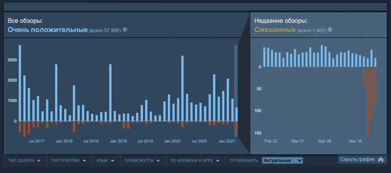Screen dimensions: 391x173
Task: Expand the ТИП ПОКУПКИ filter
Action: [x=69, y=161]
